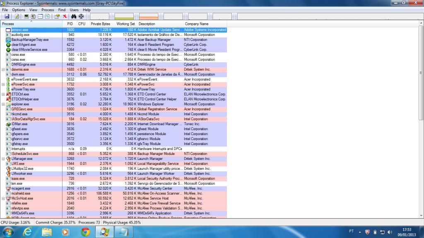424x238 pixels.
Task: Open the Help menu
Action: point(87,10)
